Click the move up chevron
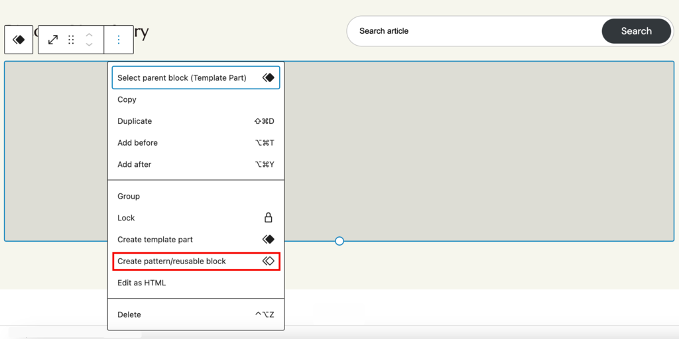Screen dimensions: 679x339 point(89,34)
